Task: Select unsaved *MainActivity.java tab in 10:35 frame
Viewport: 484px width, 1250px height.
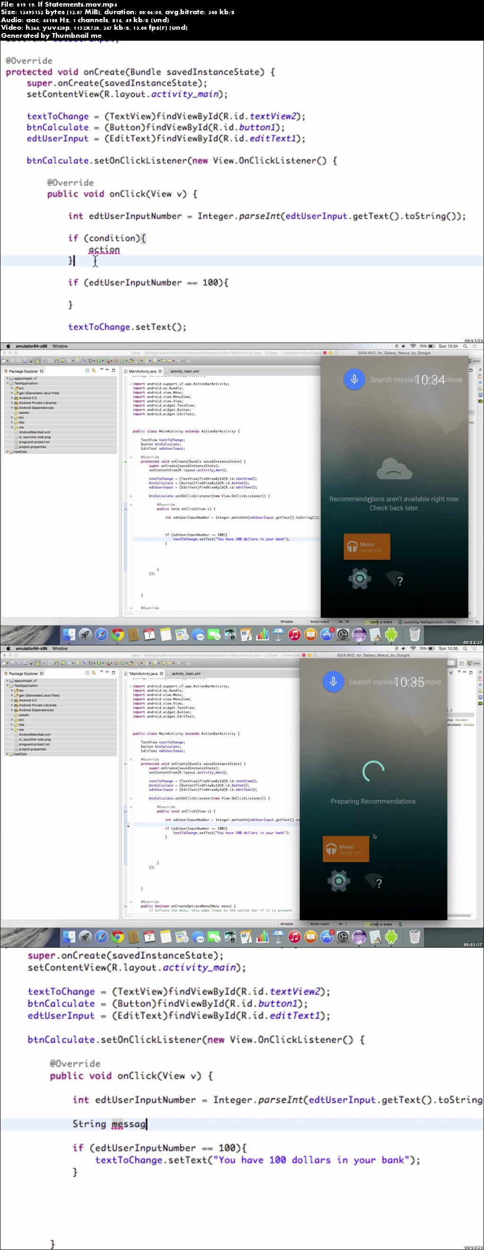Action: pos(144,674)
